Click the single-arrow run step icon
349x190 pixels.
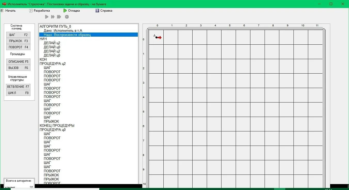[x=47, y=17]
